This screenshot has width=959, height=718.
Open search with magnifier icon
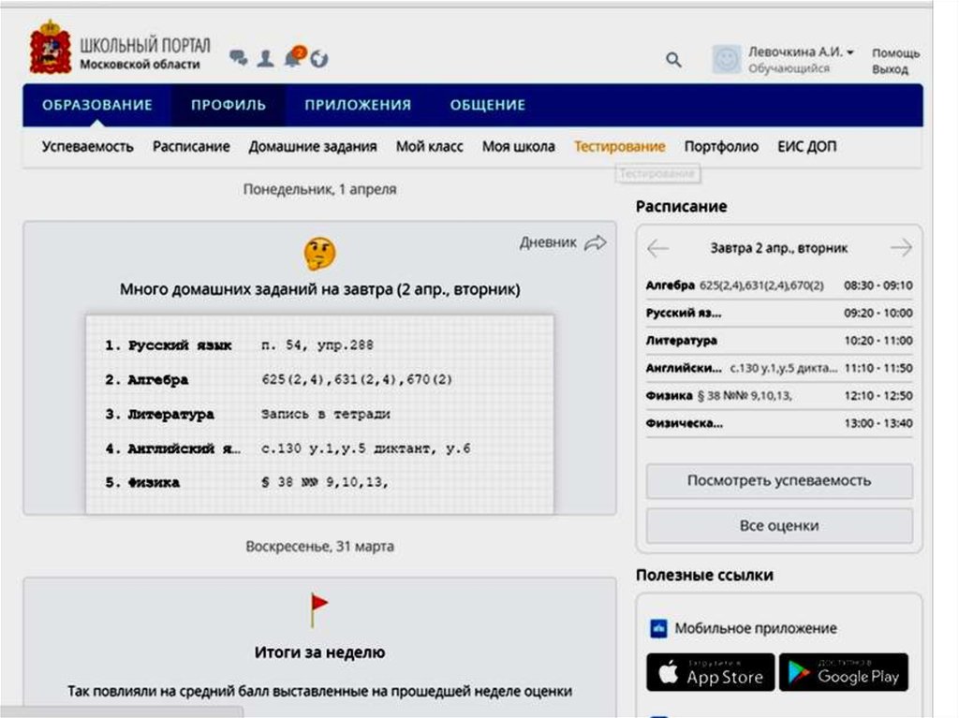[673, 60]
